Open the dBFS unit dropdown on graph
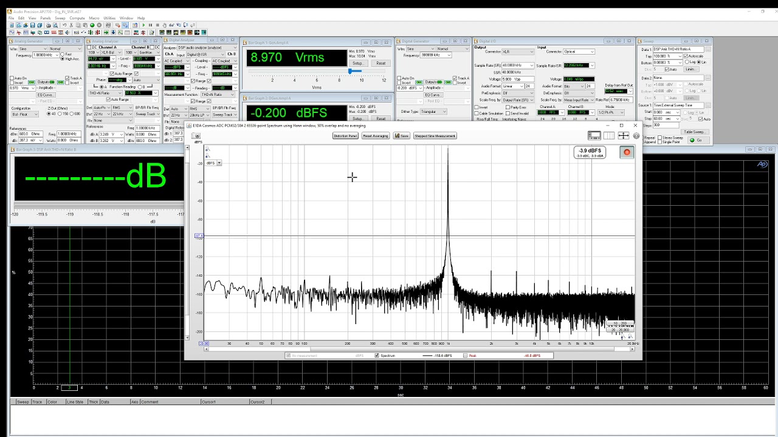 click(x=213, y=163)
